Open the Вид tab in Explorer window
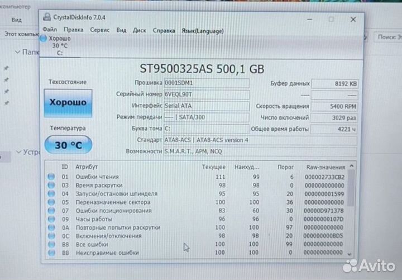Viewport: 402px width, 280px height. click(x=17, y=20)
